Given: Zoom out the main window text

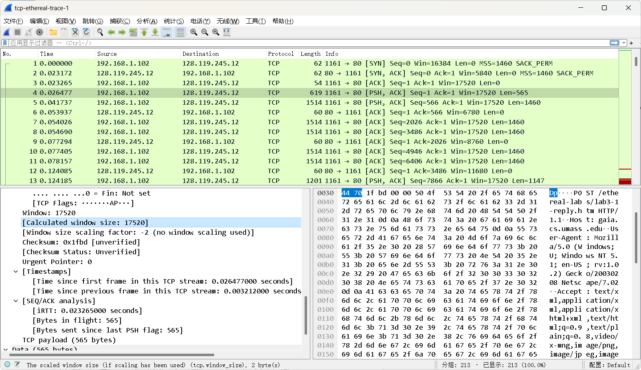Looking at the screenshot, I should tap(205, 32).
